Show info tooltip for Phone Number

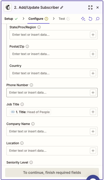31,85
